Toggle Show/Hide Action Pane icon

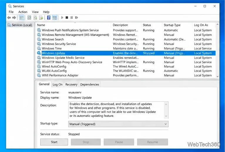point(55,18)
